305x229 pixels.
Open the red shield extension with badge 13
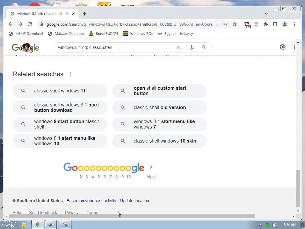(247, 25)
